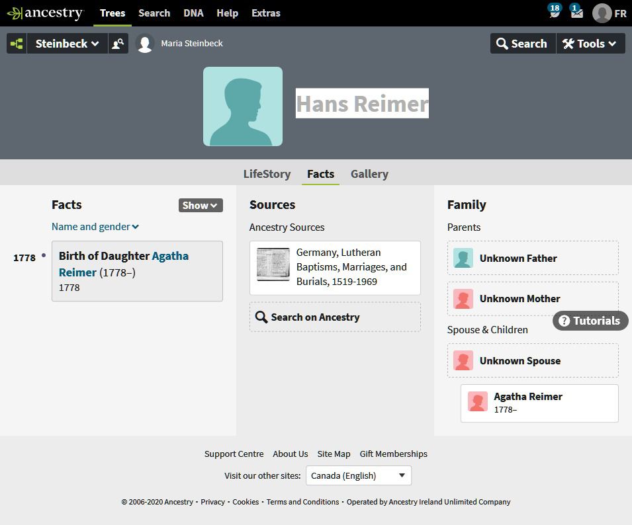Open messages envelope icon
The height and width of the screenshot is (525, 632).
tap(576, 11)
